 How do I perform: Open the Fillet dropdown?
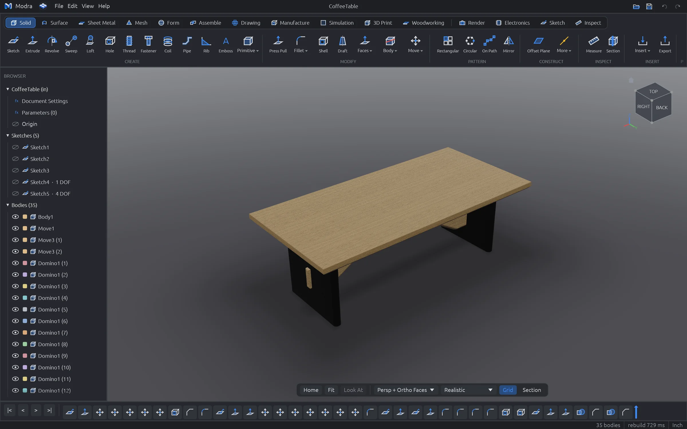(301, 44)
